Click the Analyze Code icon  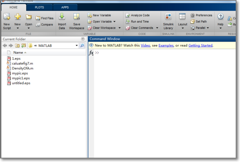click(x=128, y=15)
